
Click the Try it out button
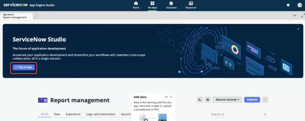point(24,67)
